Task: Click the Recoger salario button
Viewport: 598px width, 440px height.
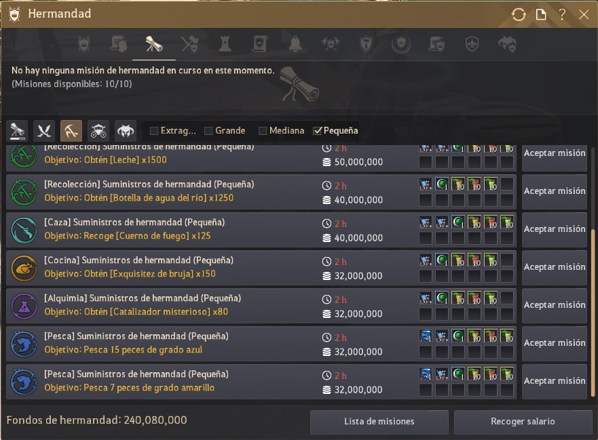Action: coord(523,422)
